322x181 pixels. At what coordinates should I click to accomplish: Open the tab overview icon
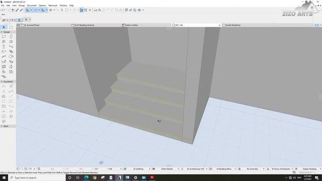[x=18, y=25]
